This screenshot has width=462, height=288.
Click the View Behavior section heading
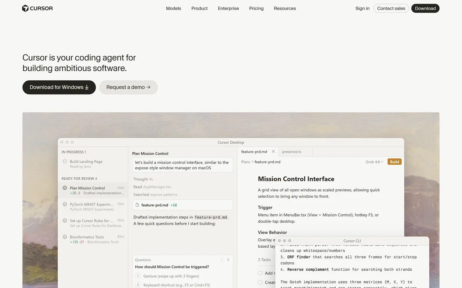pyautogui.click(x=273, y=232)
